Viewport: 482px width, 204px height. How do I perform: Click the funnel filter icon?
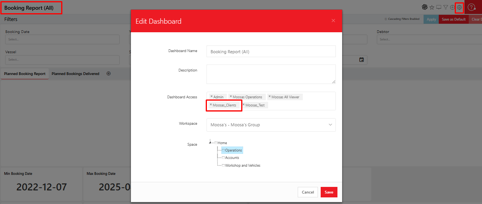[445, 7]
